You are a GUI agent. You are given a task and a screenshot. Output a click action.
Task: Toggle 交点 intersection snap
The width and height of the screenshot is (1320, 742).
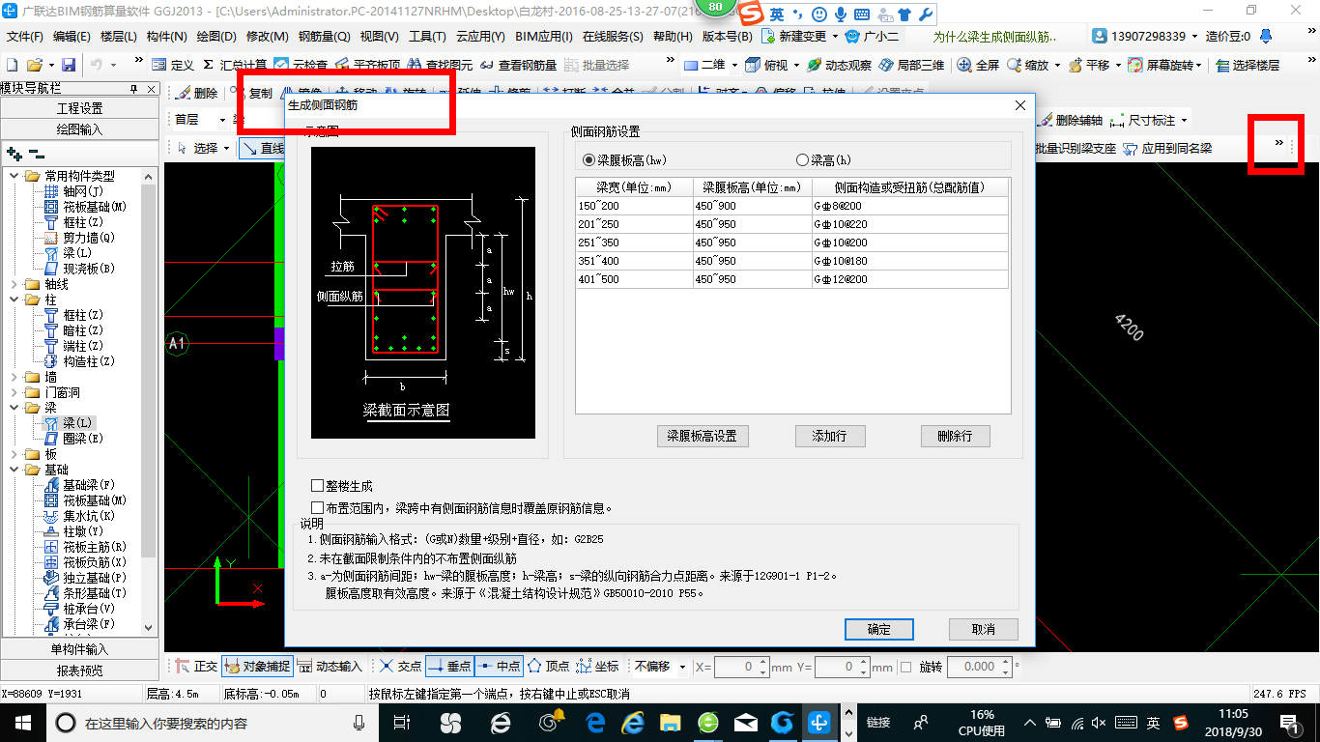pos(400,667)
